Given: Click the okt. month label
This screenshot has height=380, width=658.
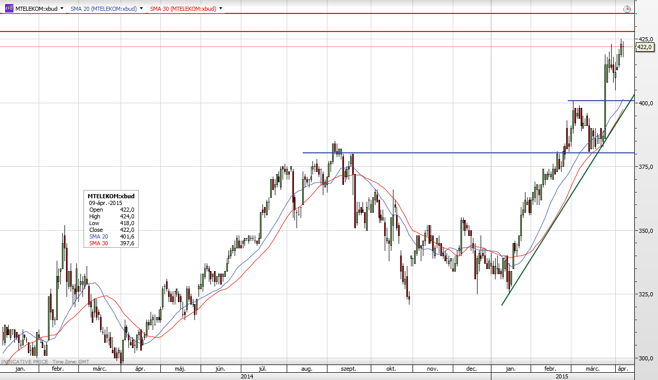Looking at the screenshot, I should point(391,369).
